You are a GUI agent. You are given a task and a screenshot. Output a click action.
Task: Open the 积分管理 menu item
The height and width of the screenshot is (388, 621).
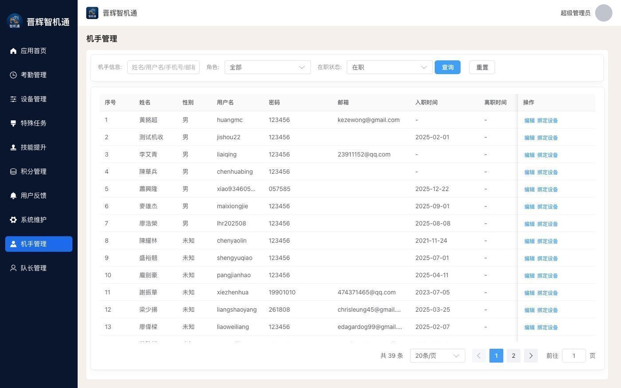[39, 172]
